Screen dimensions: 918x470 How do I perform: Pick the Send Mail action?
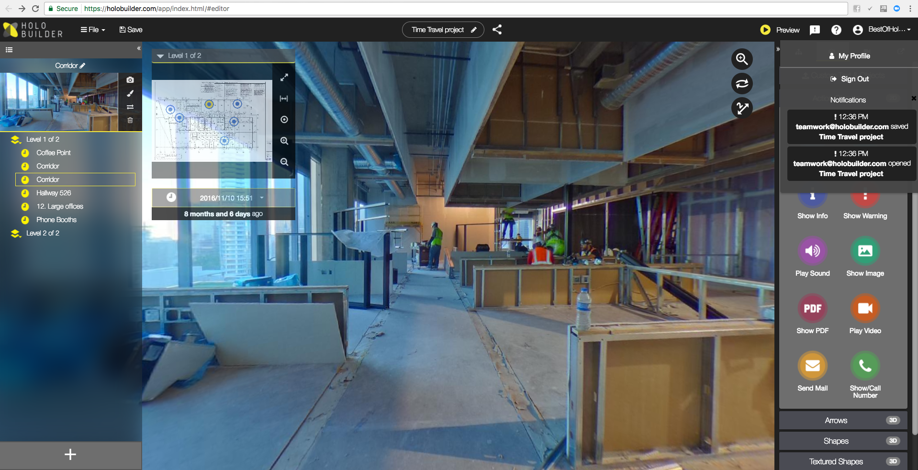point(812,365)
